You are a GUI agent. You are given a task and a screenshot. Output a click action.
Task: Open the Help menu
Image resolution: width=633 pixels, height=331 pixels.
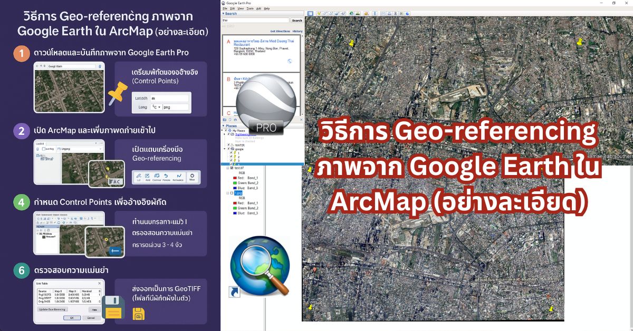pyautogui.click(x=267, y=8)
